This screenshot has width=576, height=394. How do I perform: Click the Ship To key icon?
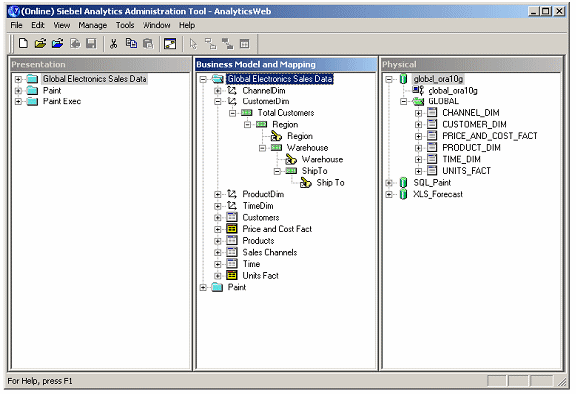[x=306, y=183]
